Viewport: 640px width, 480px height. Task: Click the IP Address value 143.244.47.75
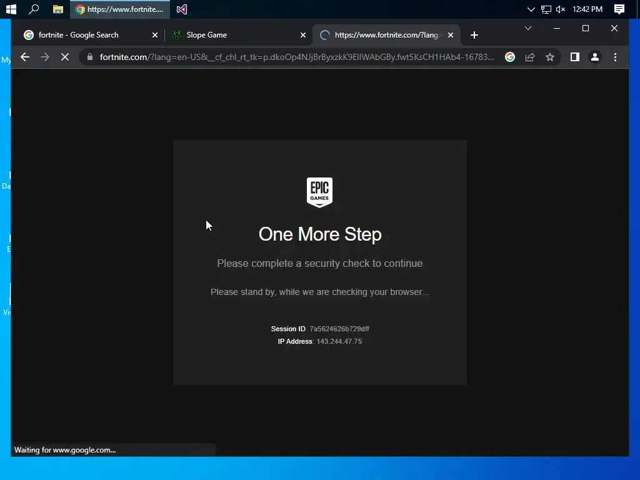point(339,342)
